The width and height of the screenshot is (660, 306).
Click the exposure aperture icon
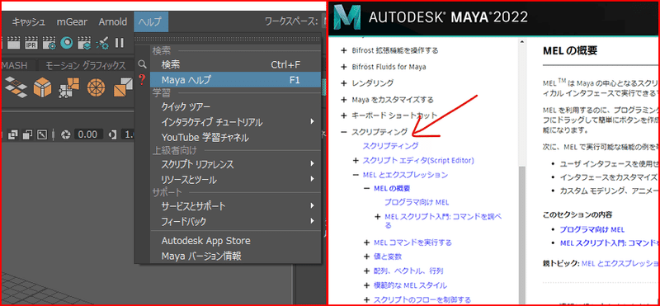point(66,134)
